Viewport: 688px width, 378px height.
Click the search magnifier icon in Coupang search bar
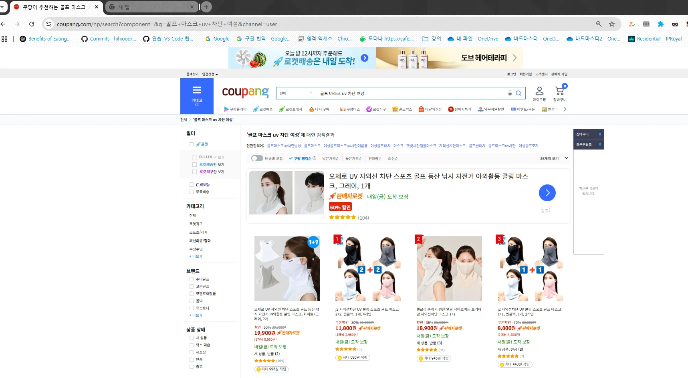pos(519,93)
